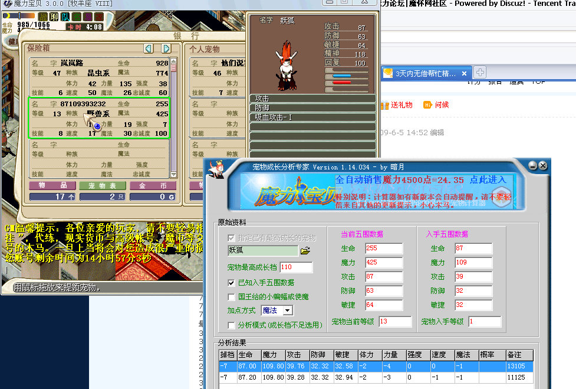Viewport: 576px width, 389px height.
Task: Enable the 国王给的小蝙蝠或使魔 checkbox
Action: [x=231, y=297]
